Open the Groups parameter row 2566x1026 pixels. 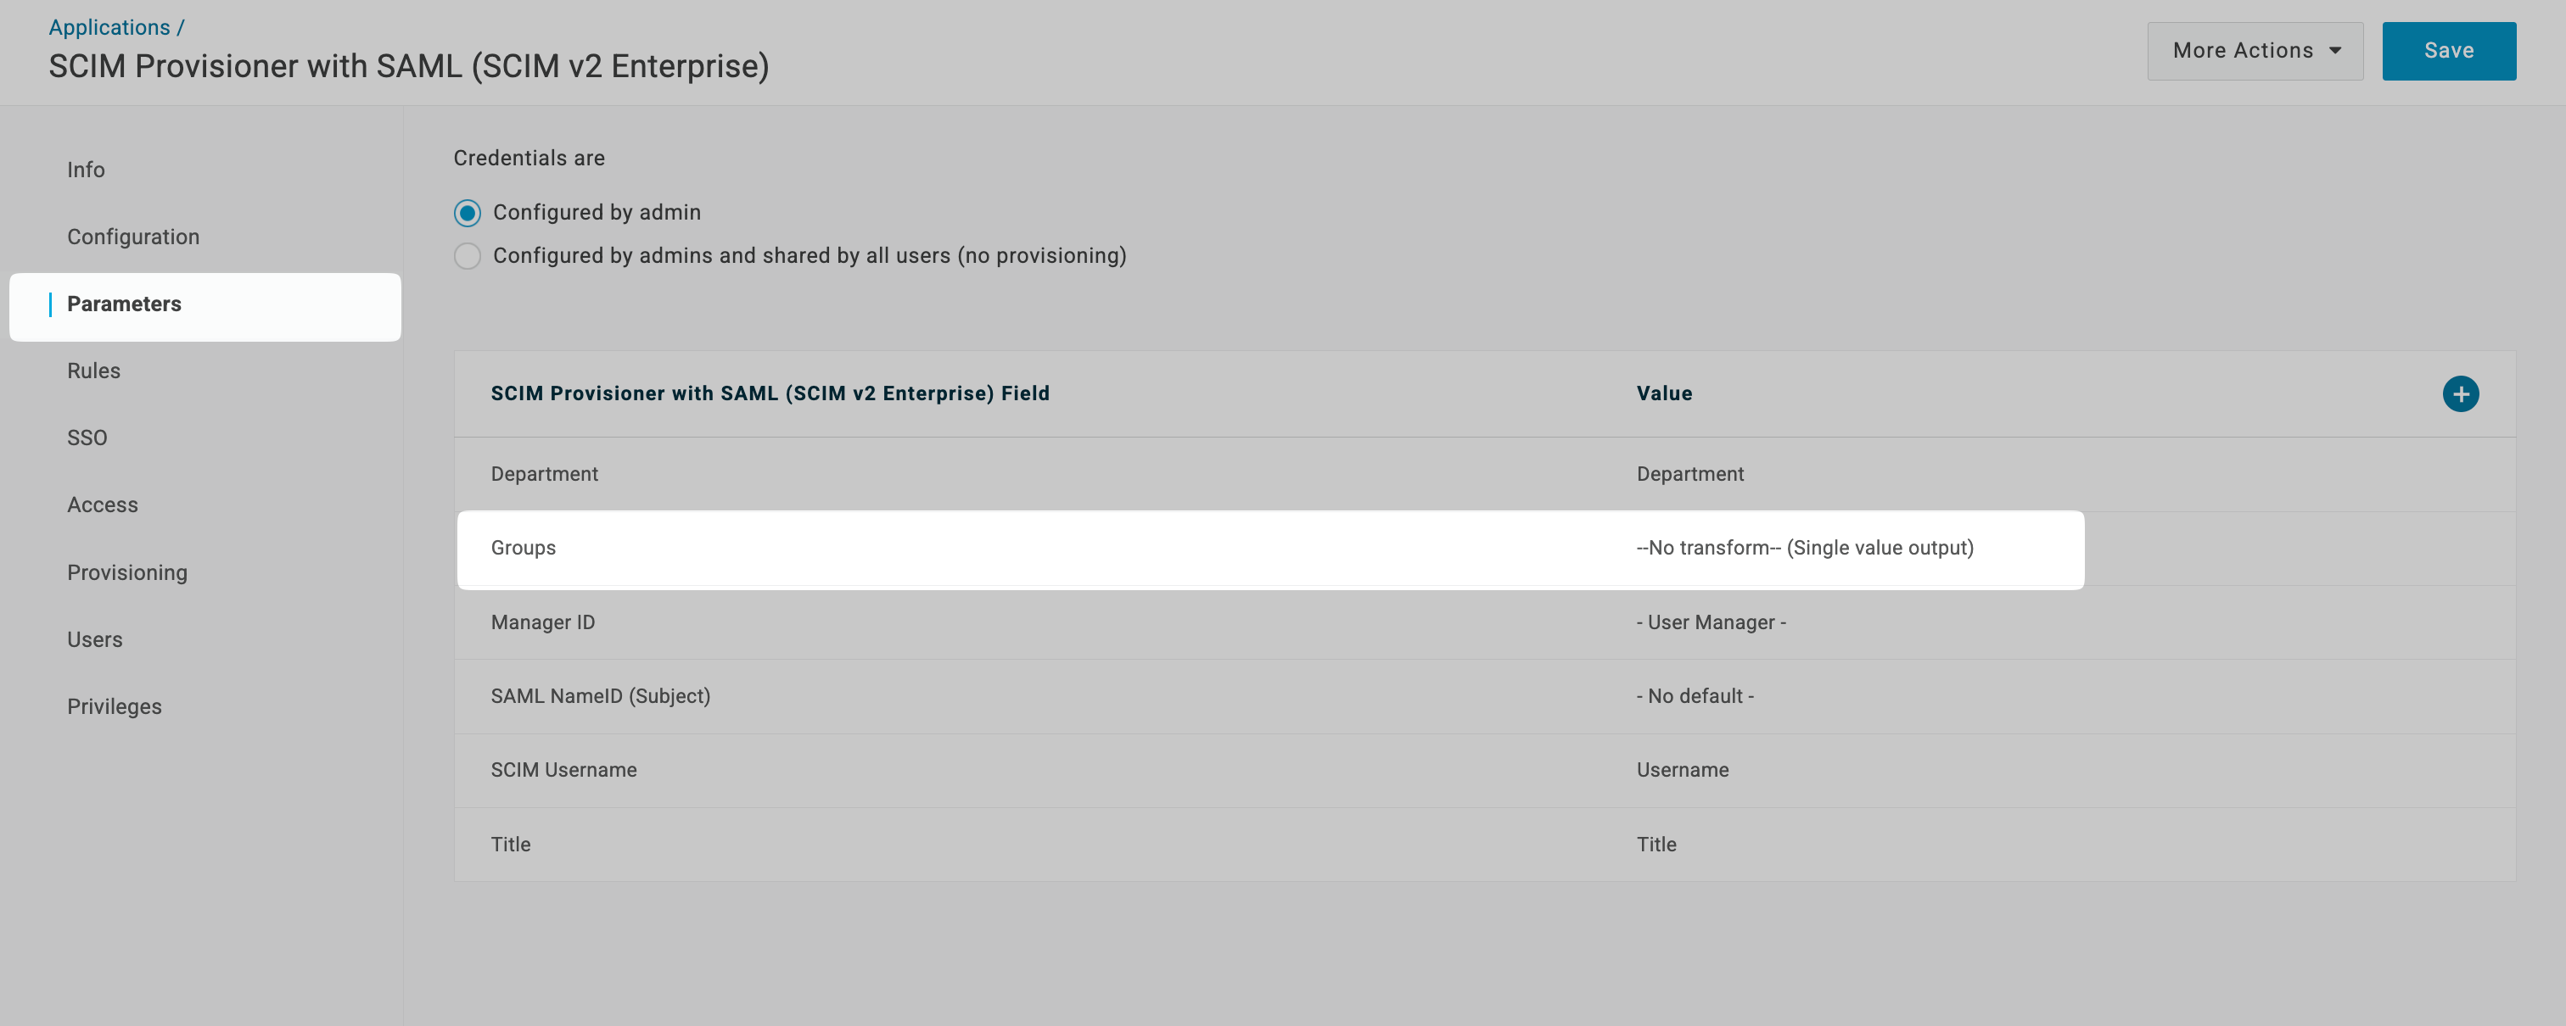(524, 549)
